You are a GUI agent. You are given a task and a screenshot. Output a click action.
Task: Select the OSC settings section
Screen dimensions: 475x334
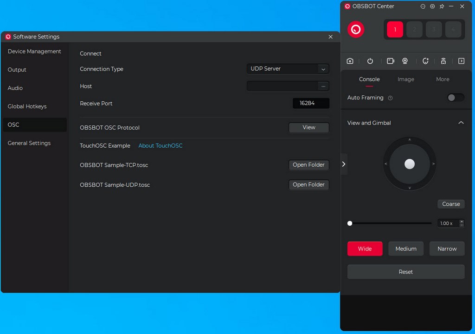click(x=34, y=124)
